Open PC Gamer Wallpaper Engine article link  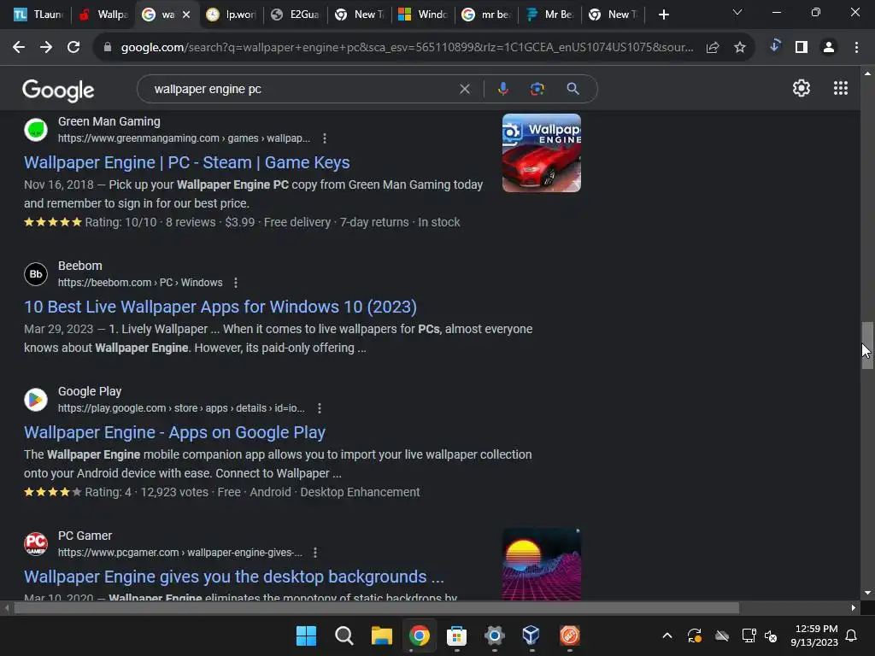tap(234, 577)
